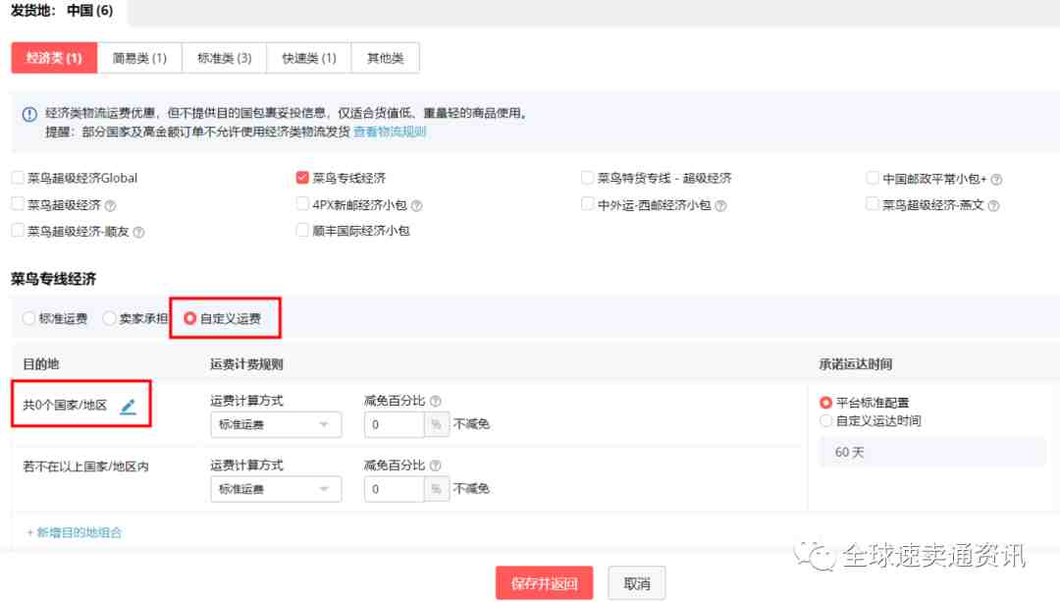Viewport: 1060px width, 602px height.
Task: Check 菜鸟超级经济-燕文 checkbox
Action: (873, 203)
